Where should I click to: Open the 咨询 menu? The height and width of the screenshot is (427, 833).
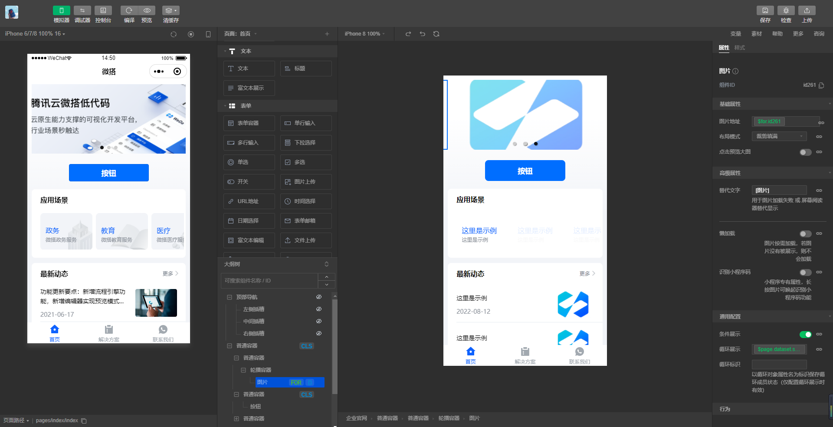[x=819, y=34]
